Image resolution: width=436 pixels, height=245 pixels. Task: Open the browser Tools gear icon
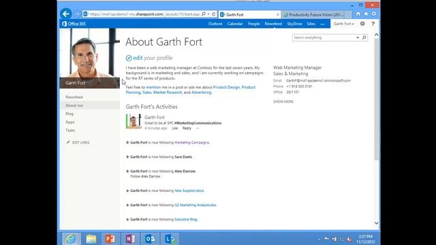click(x=374, y=14)
